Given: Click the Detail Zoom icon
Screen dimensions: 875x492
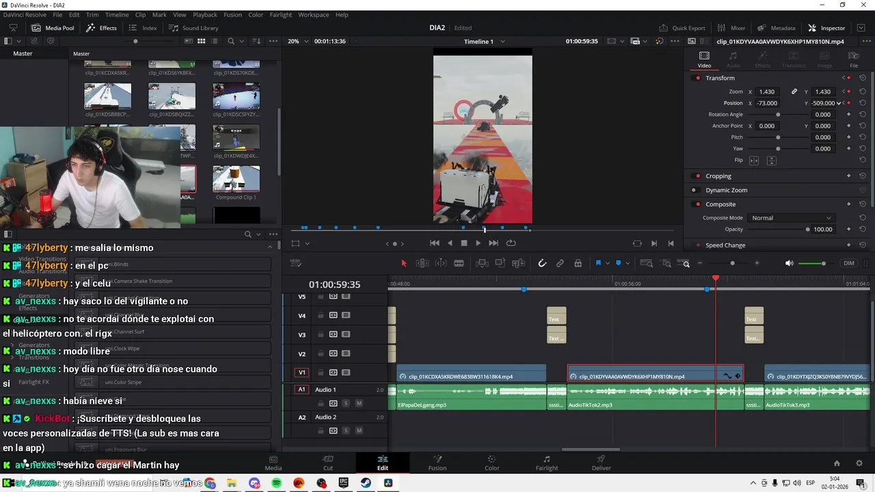Looking at the screenshot, I should (666, 263).
